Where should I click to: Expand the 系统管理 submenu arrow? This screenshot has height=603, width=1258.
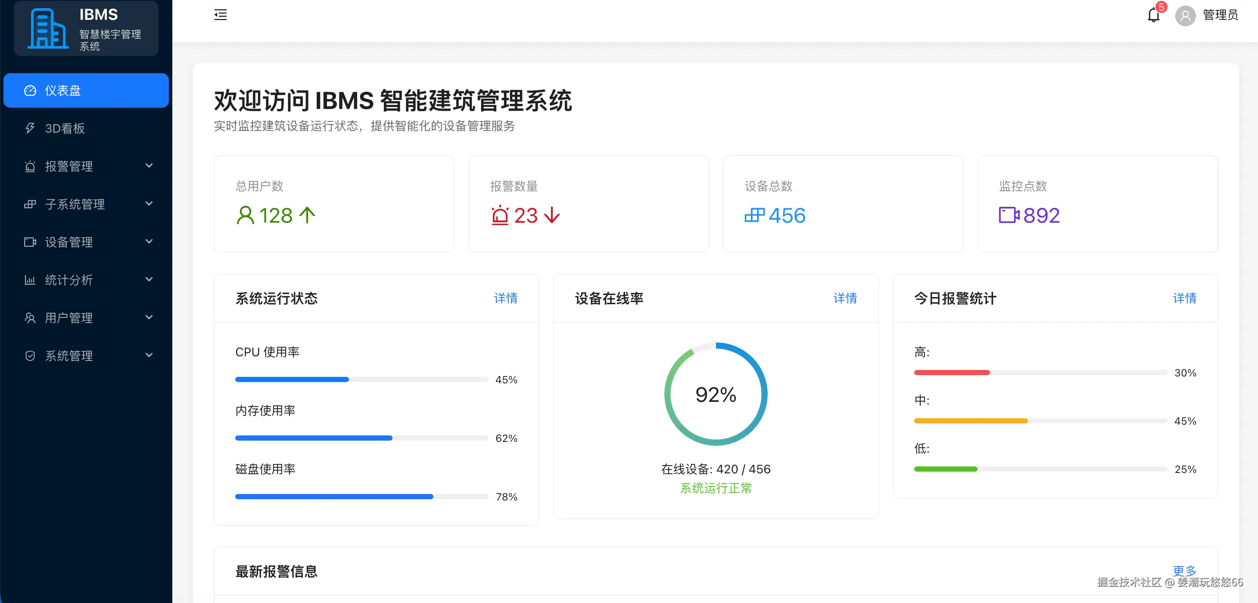(x=149, y=355)
